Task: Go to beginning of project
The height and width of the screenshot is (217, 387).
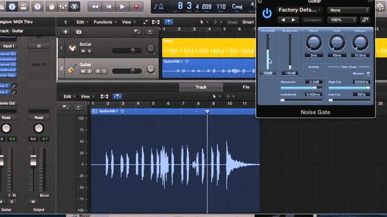Action: point(108,7)
